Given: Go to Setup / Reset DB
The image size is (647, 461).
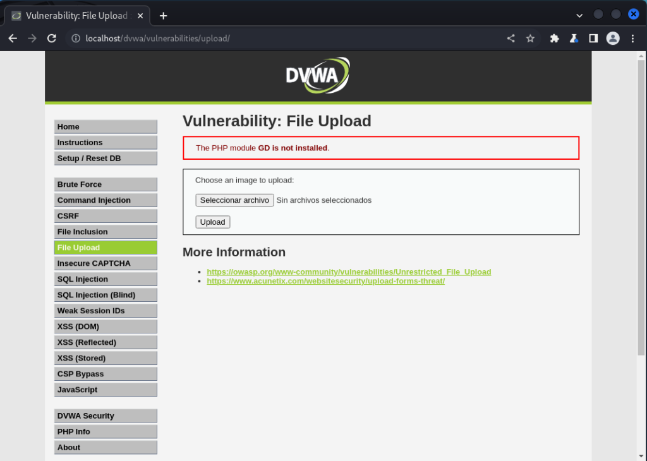Looking at the screenshot, I should click(x=106, y=159).
